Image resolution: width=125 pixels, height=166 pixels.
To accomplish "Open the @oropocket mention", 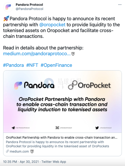I will click(x=52, y=25).
